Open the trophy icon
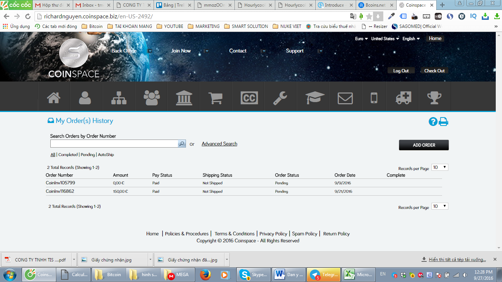Screen dimensions: 502x282 tap(434, 98)
